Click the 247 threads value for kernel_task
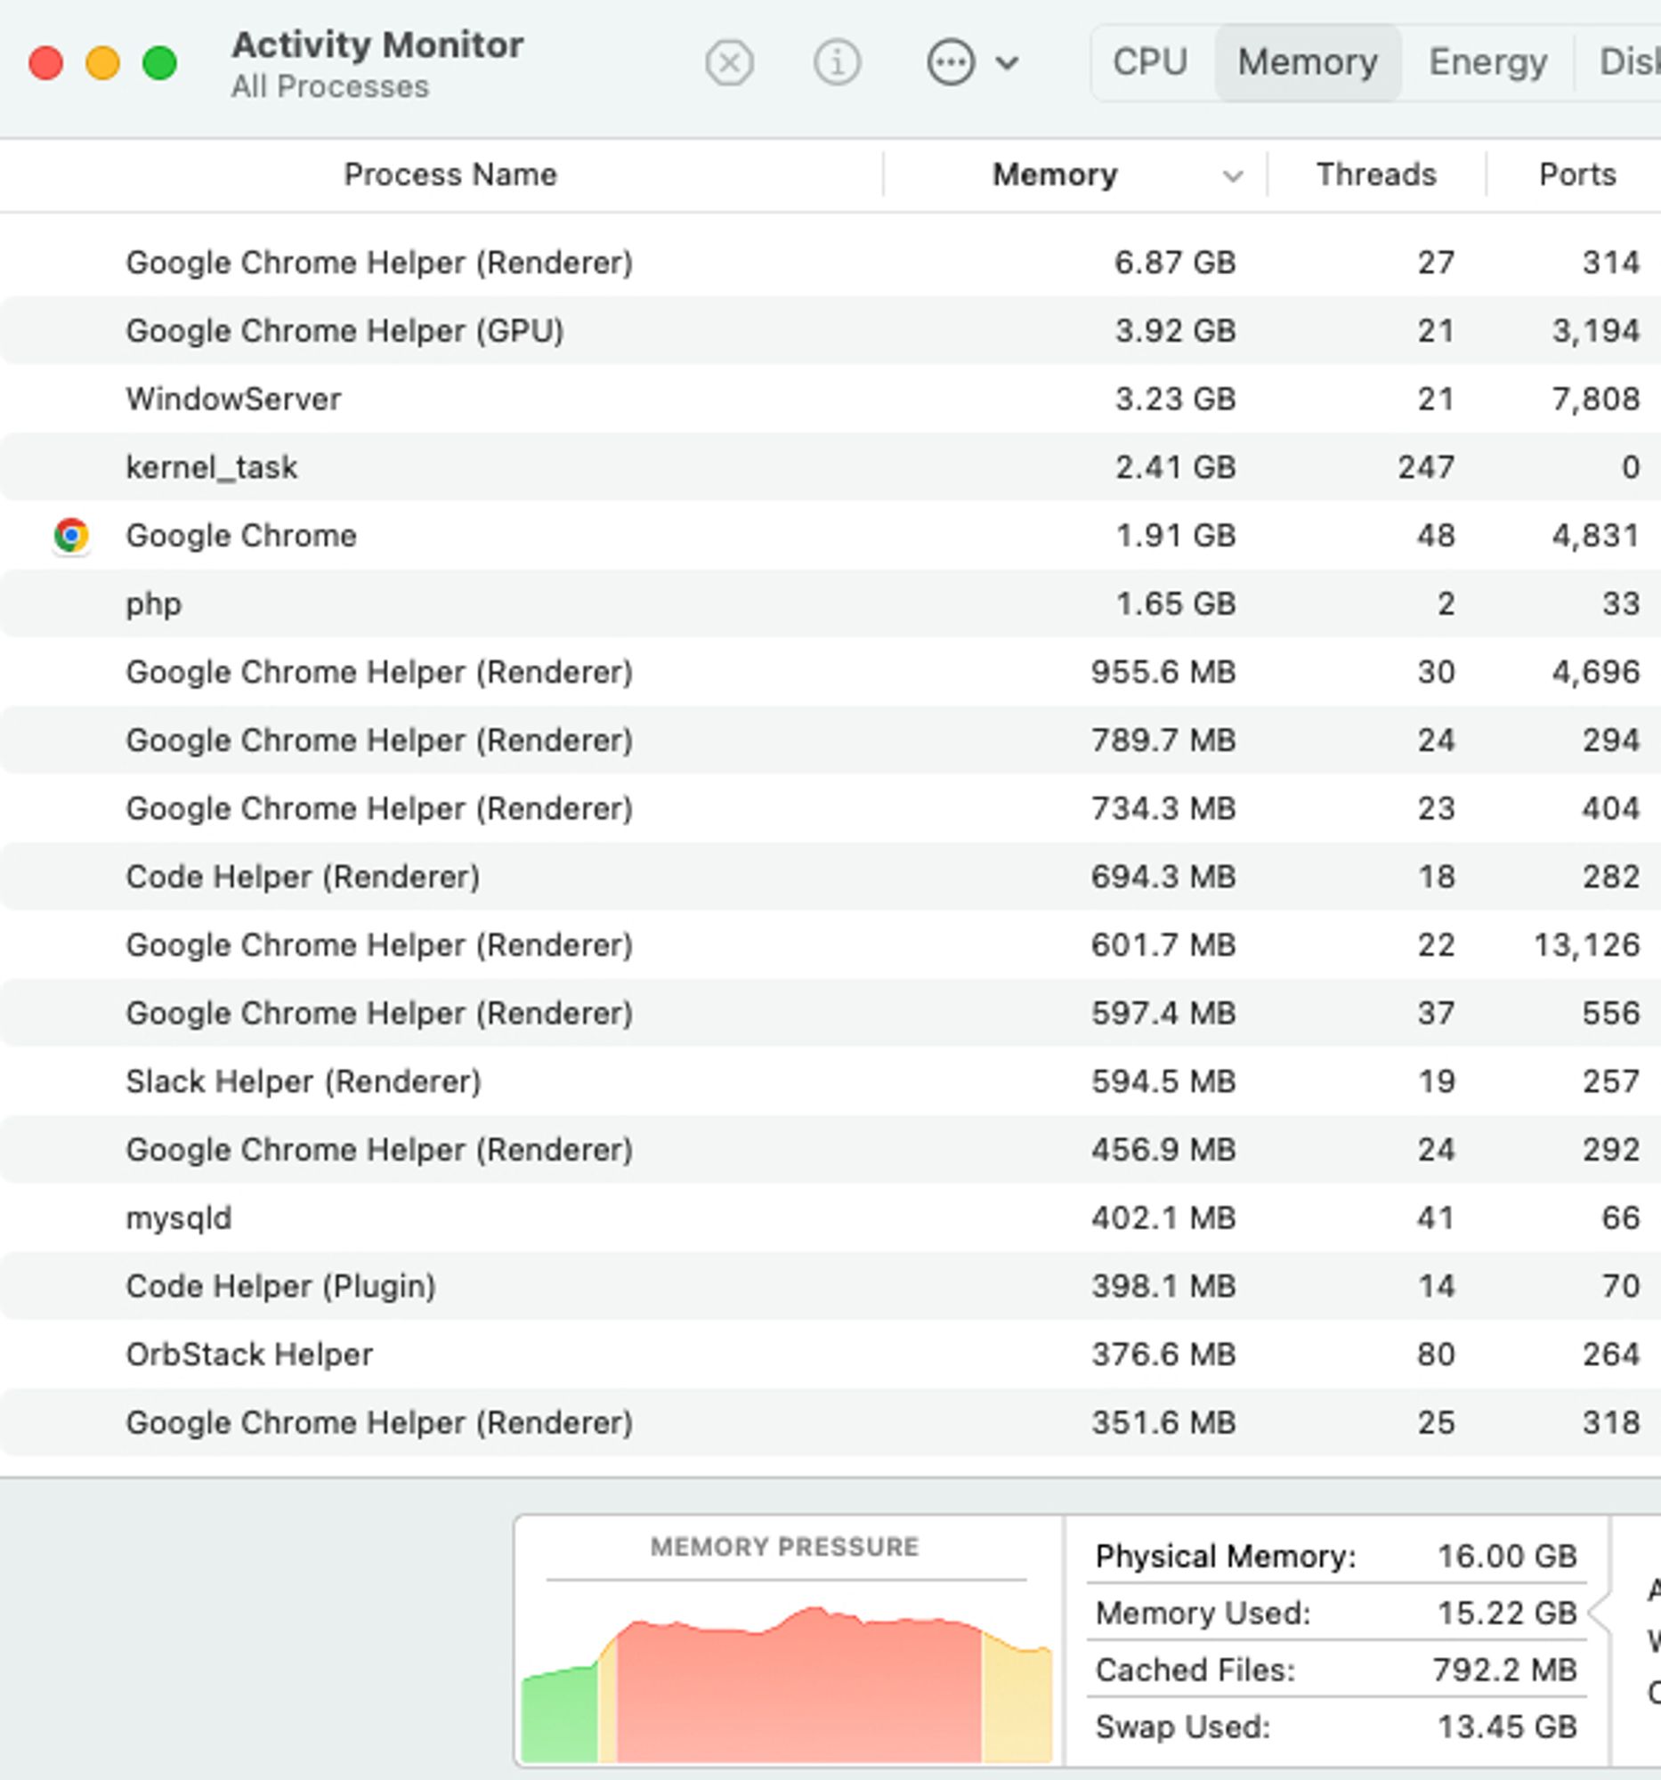This screenshot has width=1661, height=1780. point(1426,467)
